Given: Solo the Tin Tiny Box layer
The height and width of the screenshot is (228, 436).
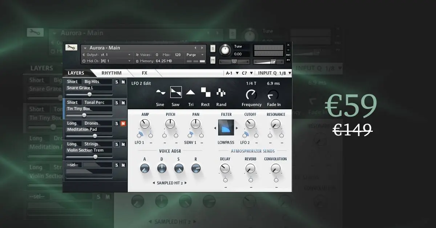Looking at the screenshot, I should point(117,103).
